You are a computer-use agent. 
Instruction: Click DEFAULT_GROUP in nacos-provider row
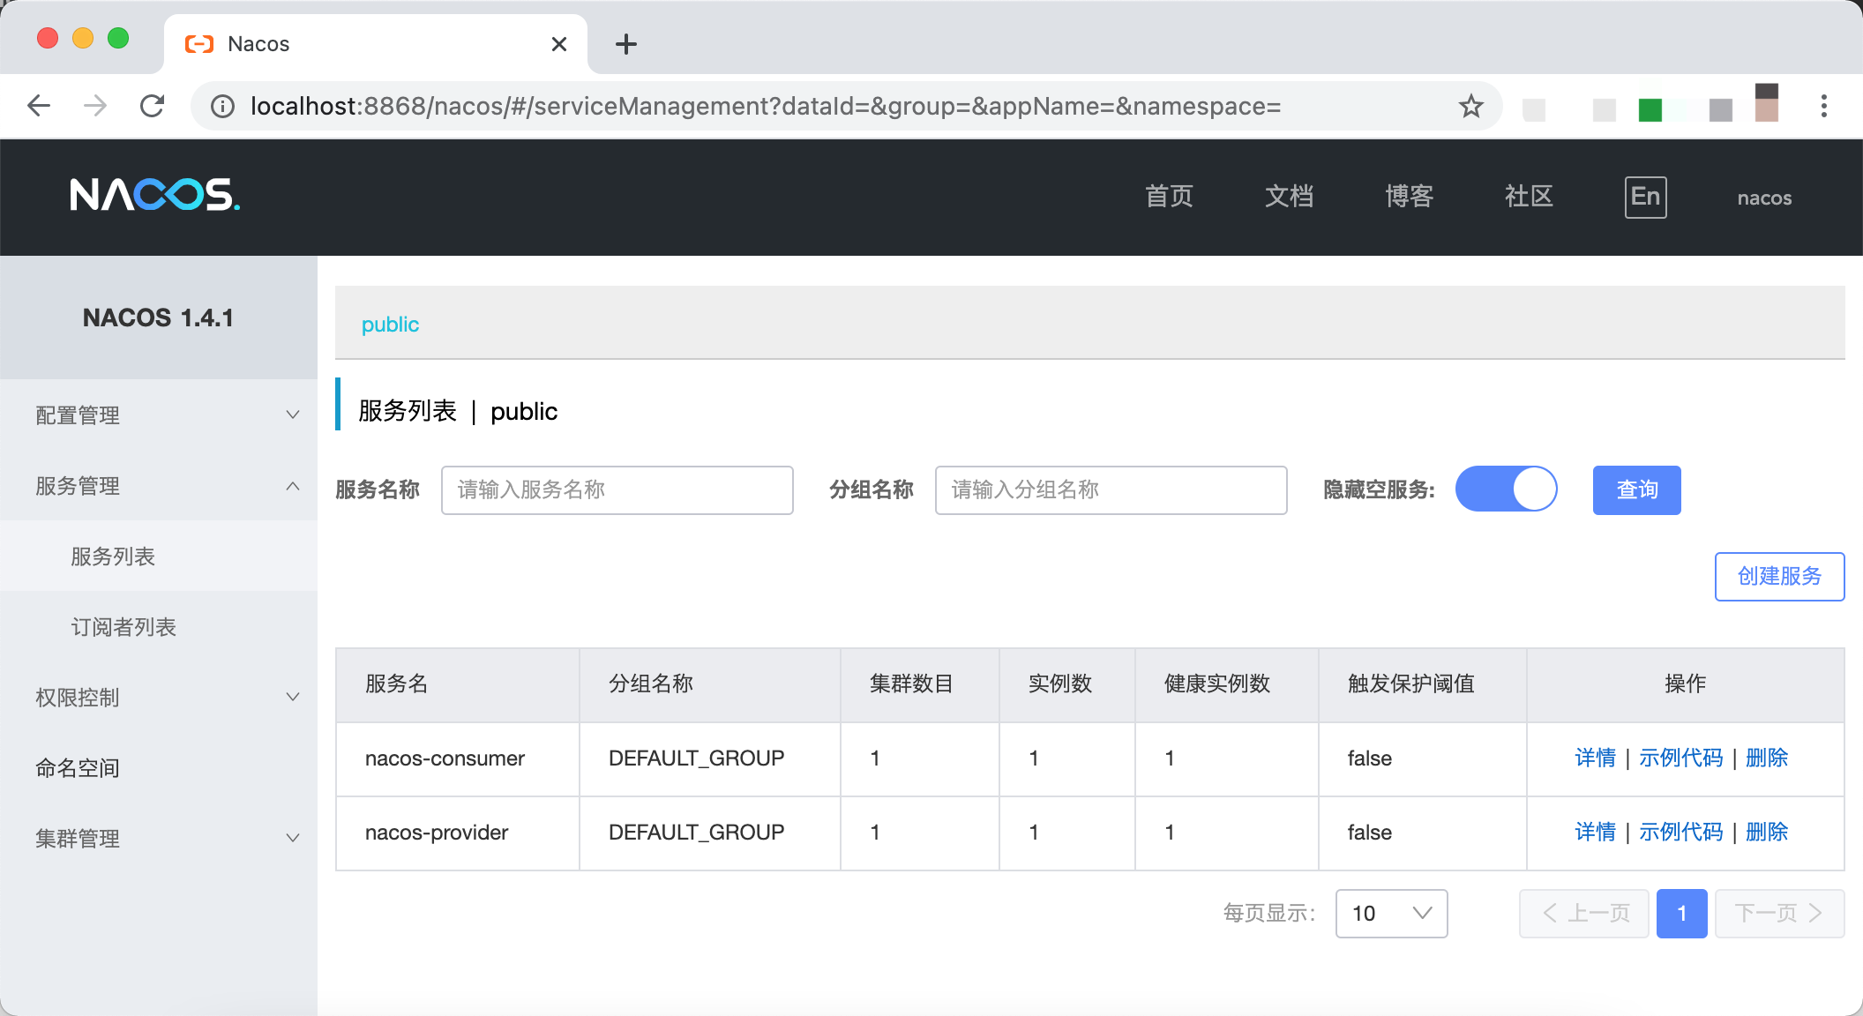[x=696, y=833]
